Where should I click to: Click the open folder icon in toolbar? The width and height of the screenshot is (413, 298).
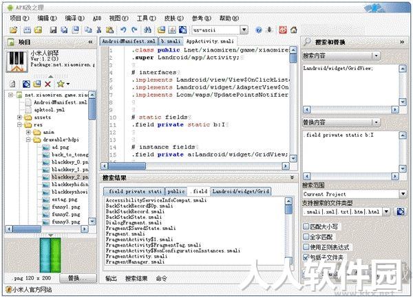pyautogui.click(x=13, y=30)
